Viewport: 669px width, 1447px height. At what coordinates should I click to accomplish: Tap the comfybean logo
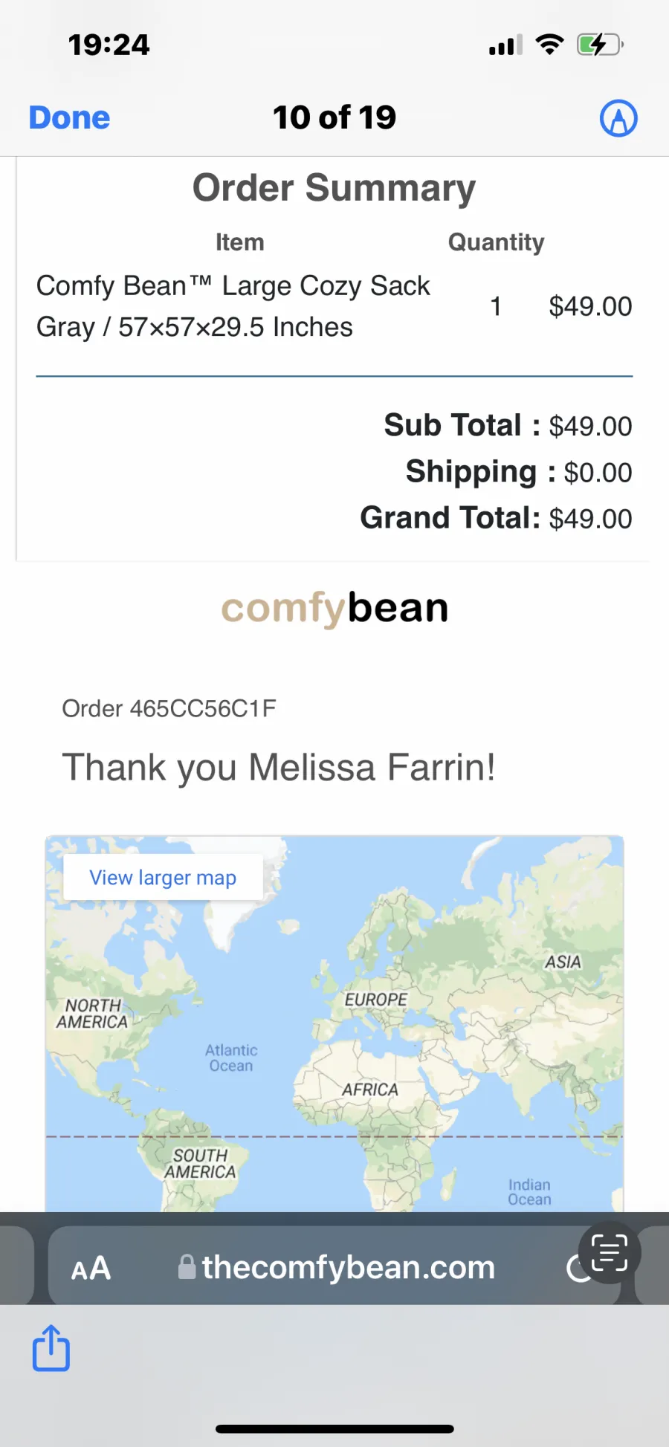pos(334,608)
